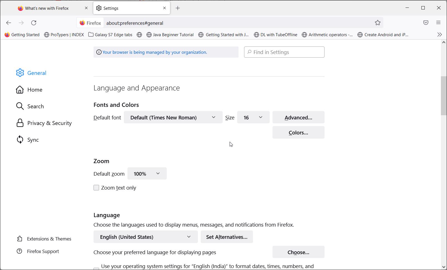Bookmark this page with the star icon
Image resolution: width=447 pixels, height=270 pixels.
pos(377,23)
